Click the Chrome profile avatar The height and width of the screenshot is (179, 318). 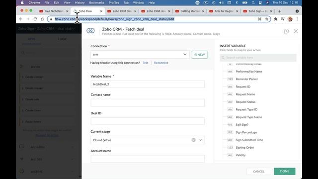[x=290, y=19]
